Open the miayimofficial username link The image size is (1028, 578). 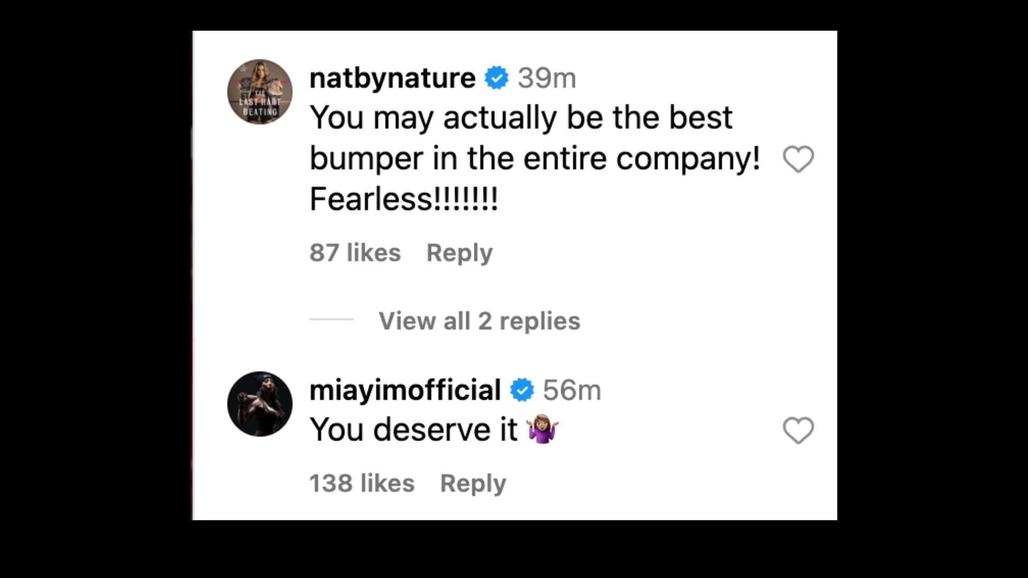tap(405, 390)
